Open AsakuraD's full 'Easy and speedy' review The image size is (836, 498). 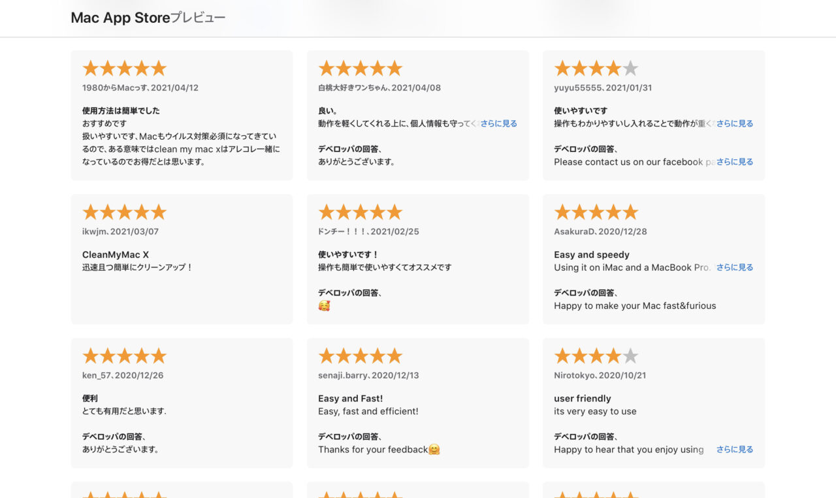pyautogui.click(x=735, y=267)
